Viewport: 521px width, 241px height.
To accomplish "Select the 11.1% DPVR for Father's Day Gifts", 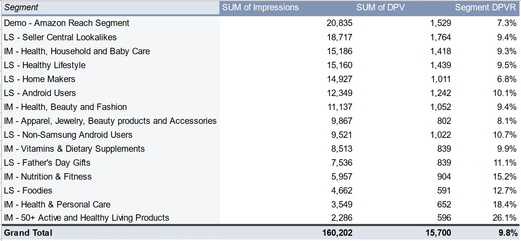I will click(x=504, y=163).
